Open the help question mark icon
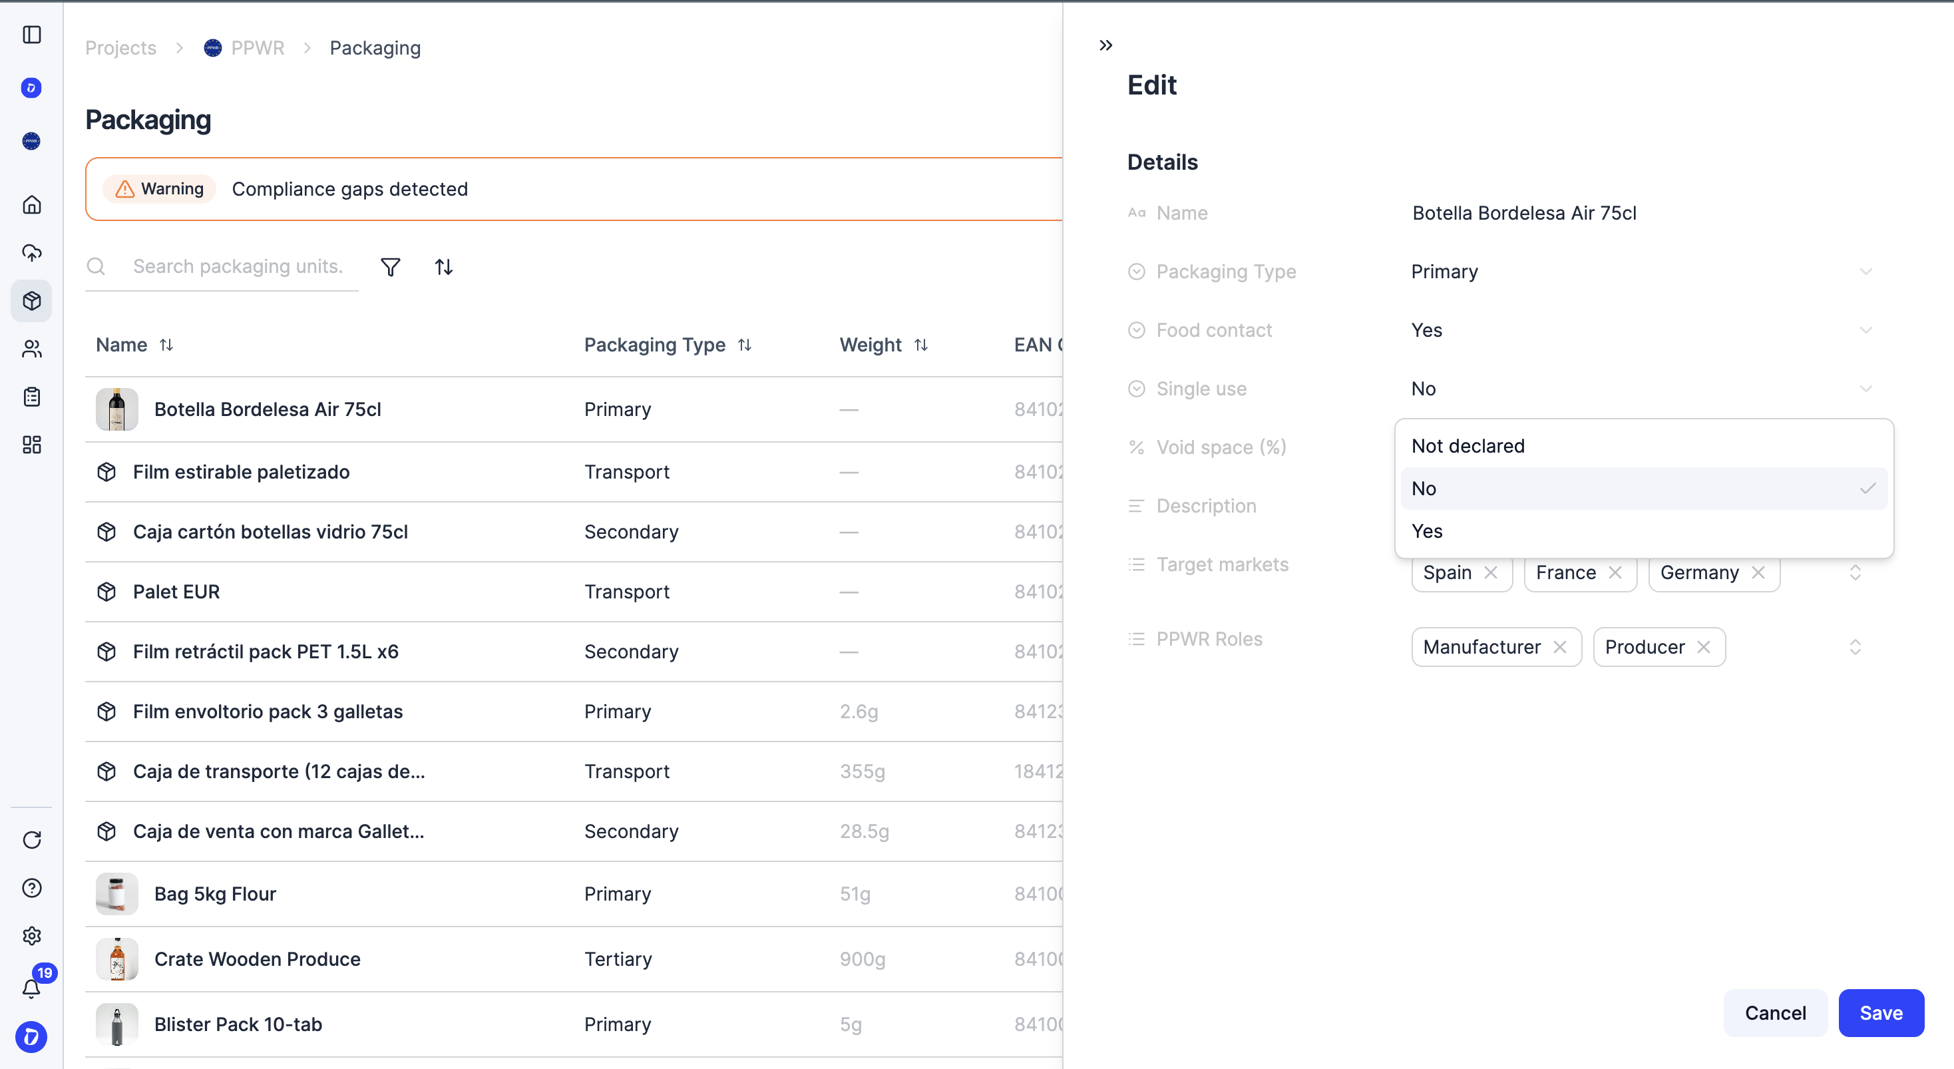Screen dimensions: 1954x1069 click(32, 888)
